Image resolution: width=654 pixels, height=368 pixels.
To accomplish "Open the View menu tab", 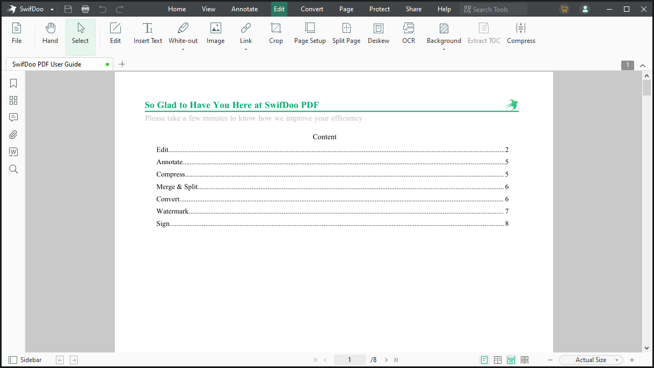I will (x=209, y=9).
